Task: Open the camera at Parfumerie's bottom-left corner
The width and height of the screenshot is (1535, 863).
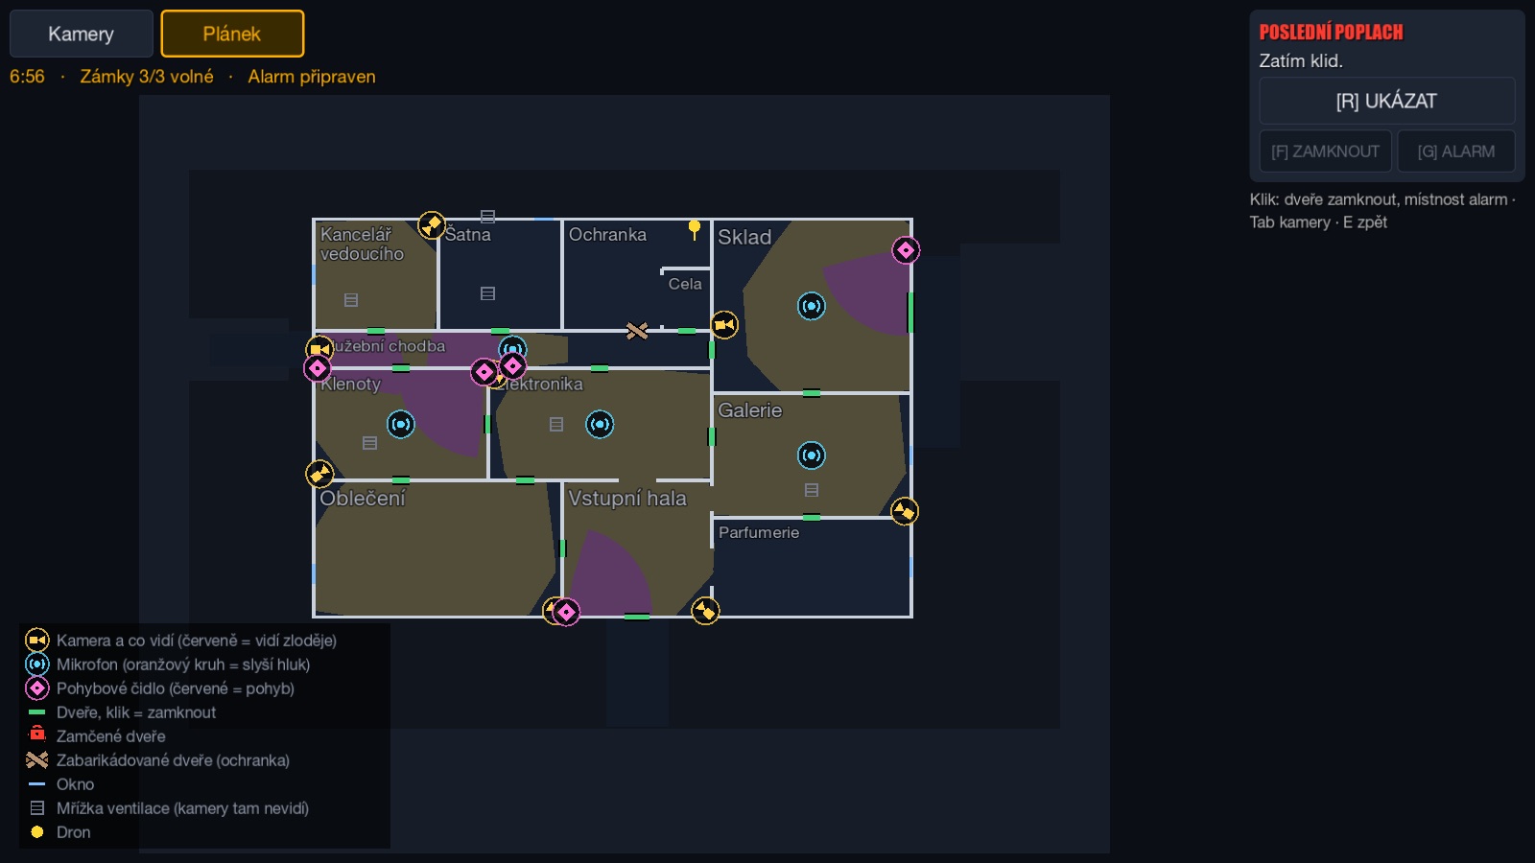Action: pyautogui.click(x=705, y=611)
